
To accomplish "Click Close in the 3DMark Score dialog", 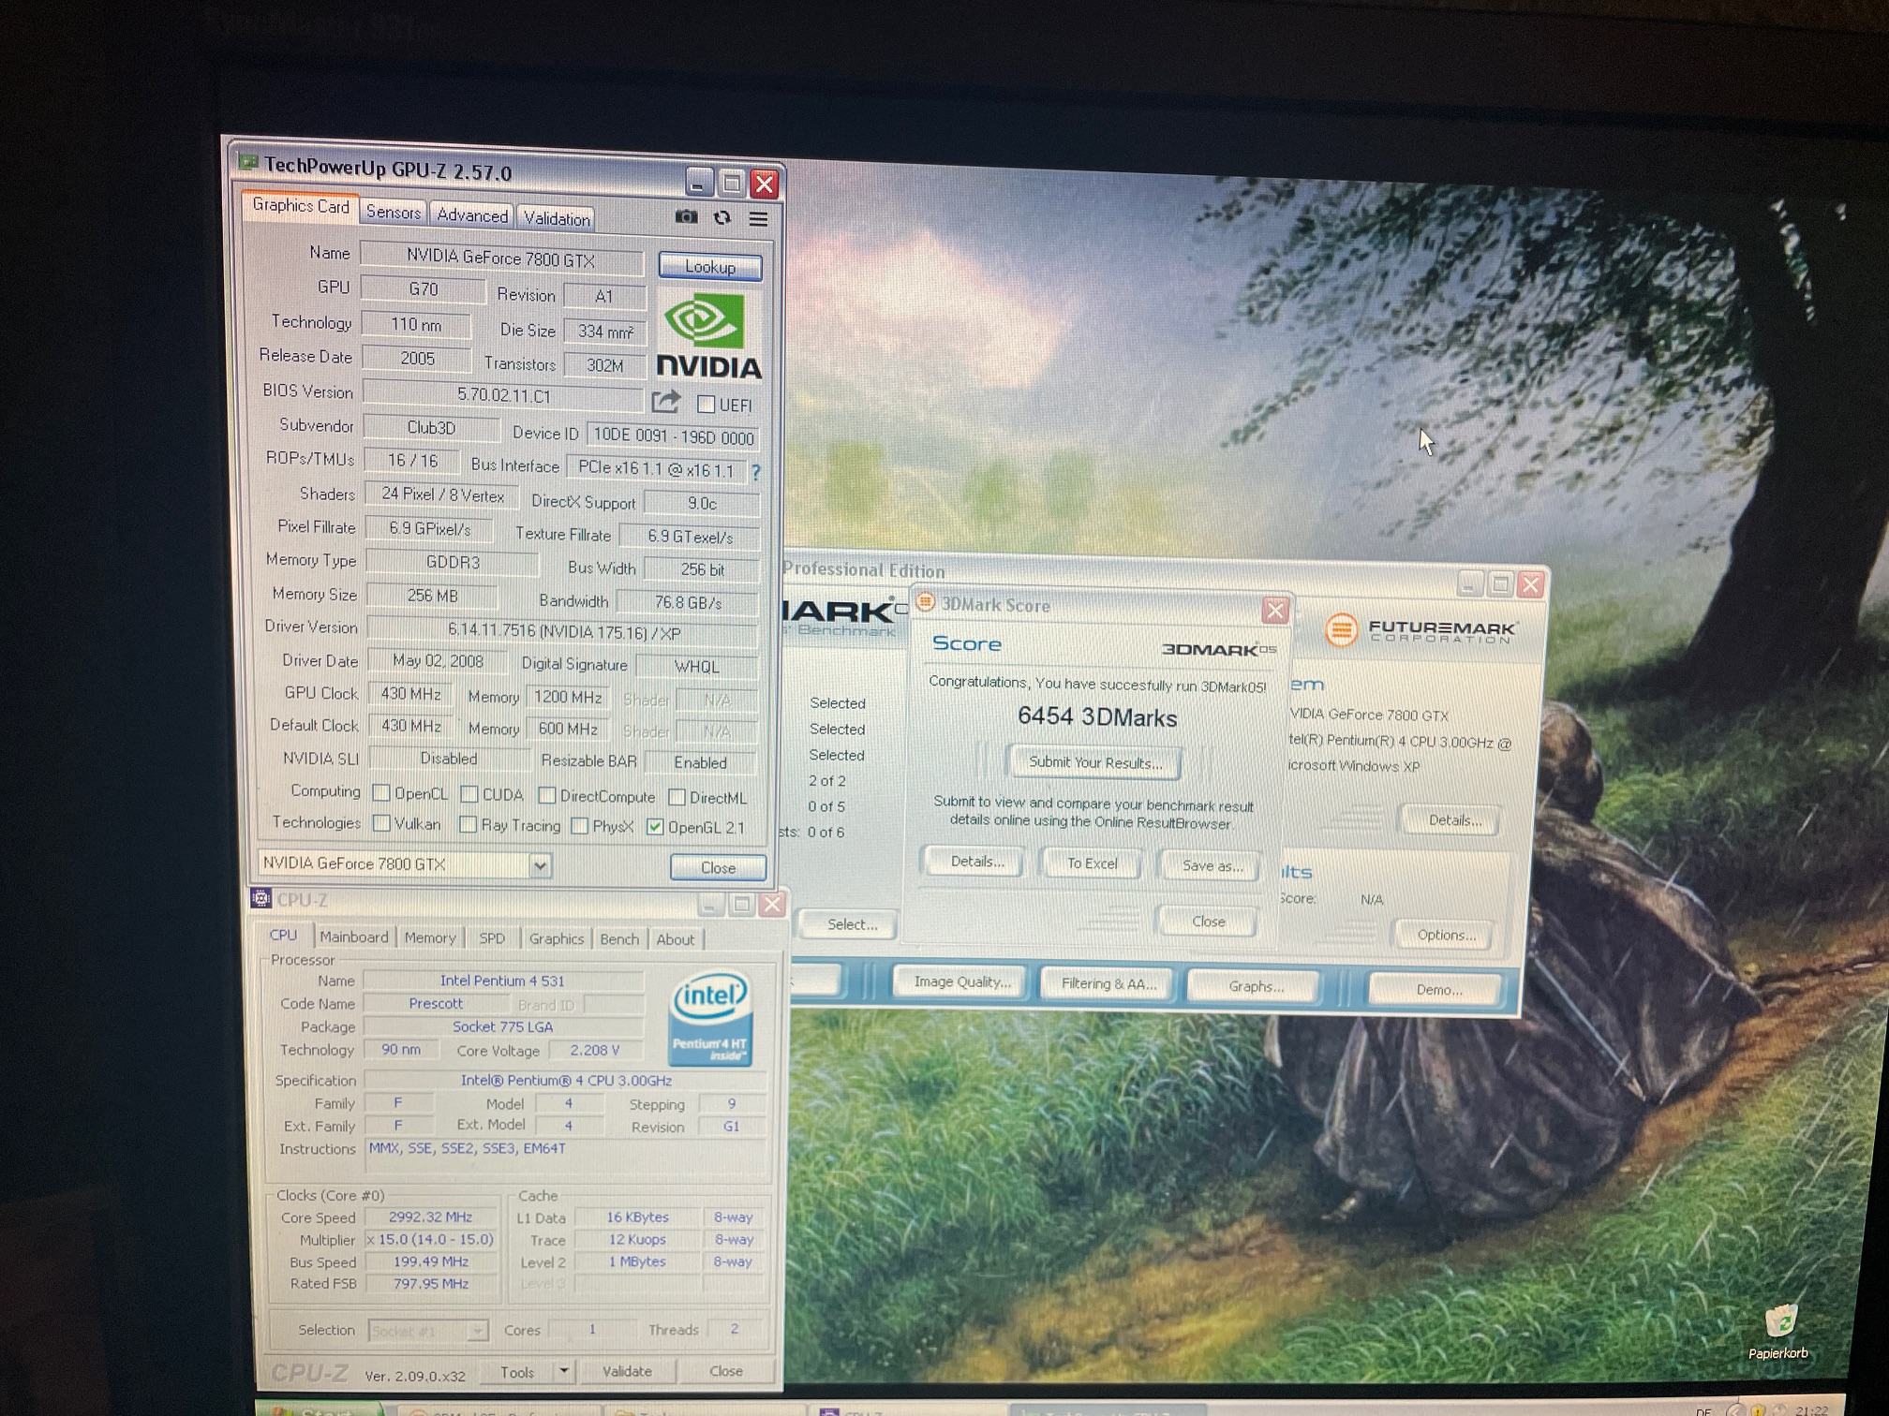I will click(1208, 922).
